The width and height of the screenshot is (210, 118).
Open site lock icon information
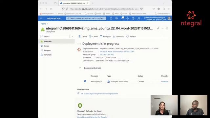click(67, 9)
